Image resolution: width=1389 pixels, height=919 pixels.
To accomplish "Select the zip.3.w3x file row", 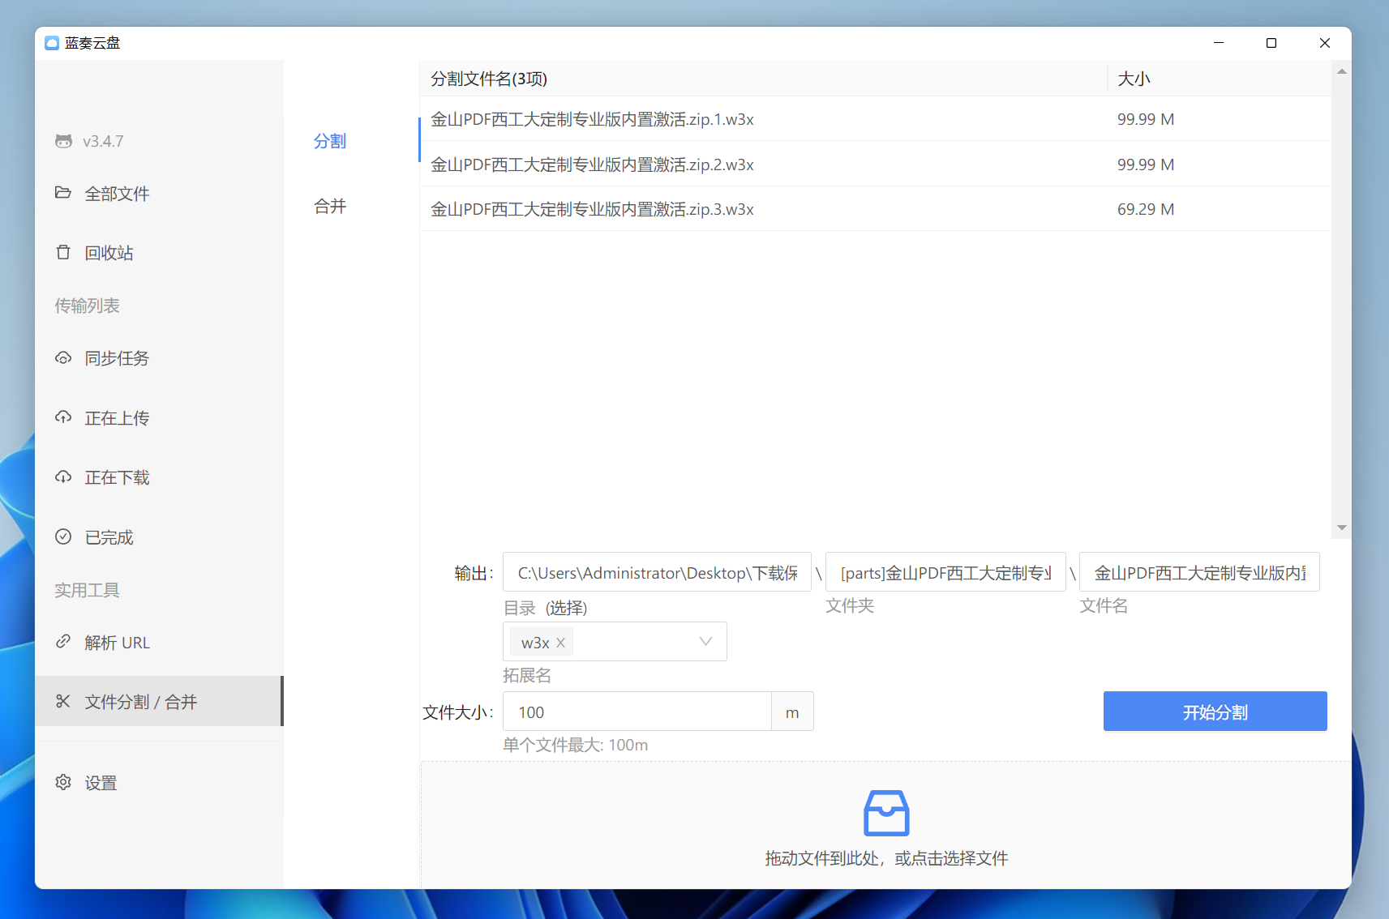I will click(x=876, y=209).
